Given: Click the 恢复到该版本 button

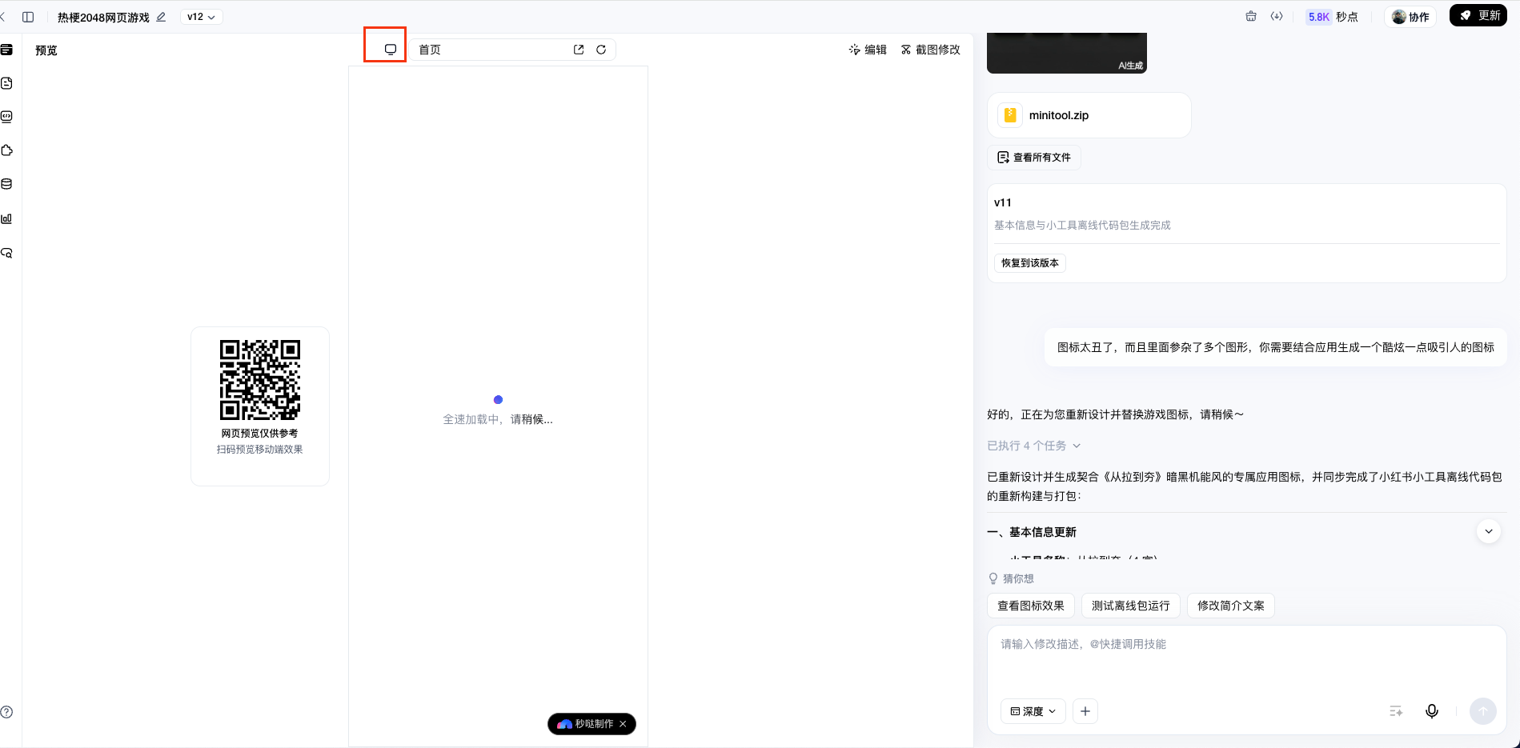Looking at the screenshot, I should [x=1030, y=262].
